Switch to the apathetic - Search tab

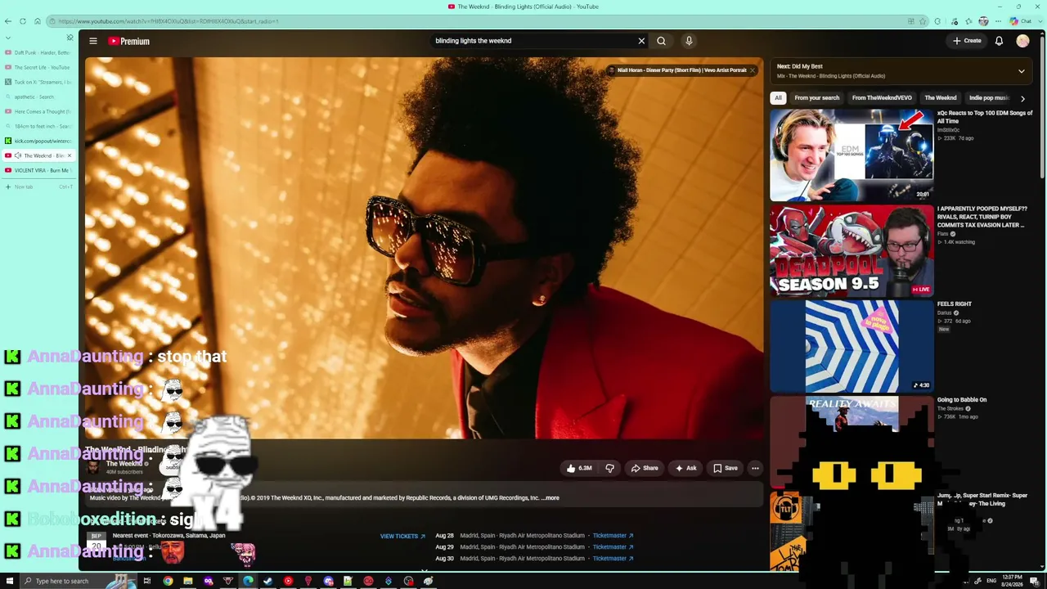coord(38,97)
